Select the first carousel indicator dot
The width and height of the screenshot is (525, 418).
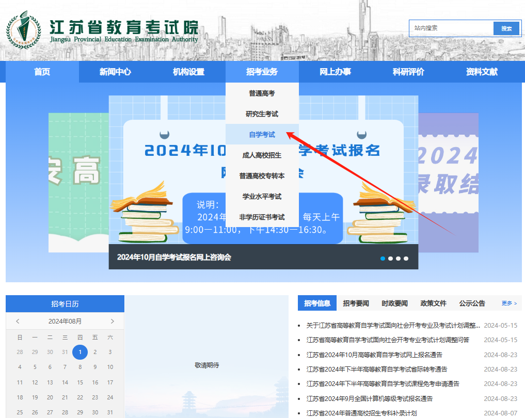click(x=383, y=258)
